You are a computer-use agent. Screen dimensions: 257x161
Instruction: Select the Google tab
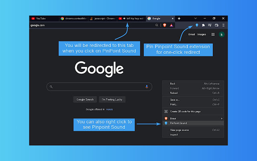(161, 19)
